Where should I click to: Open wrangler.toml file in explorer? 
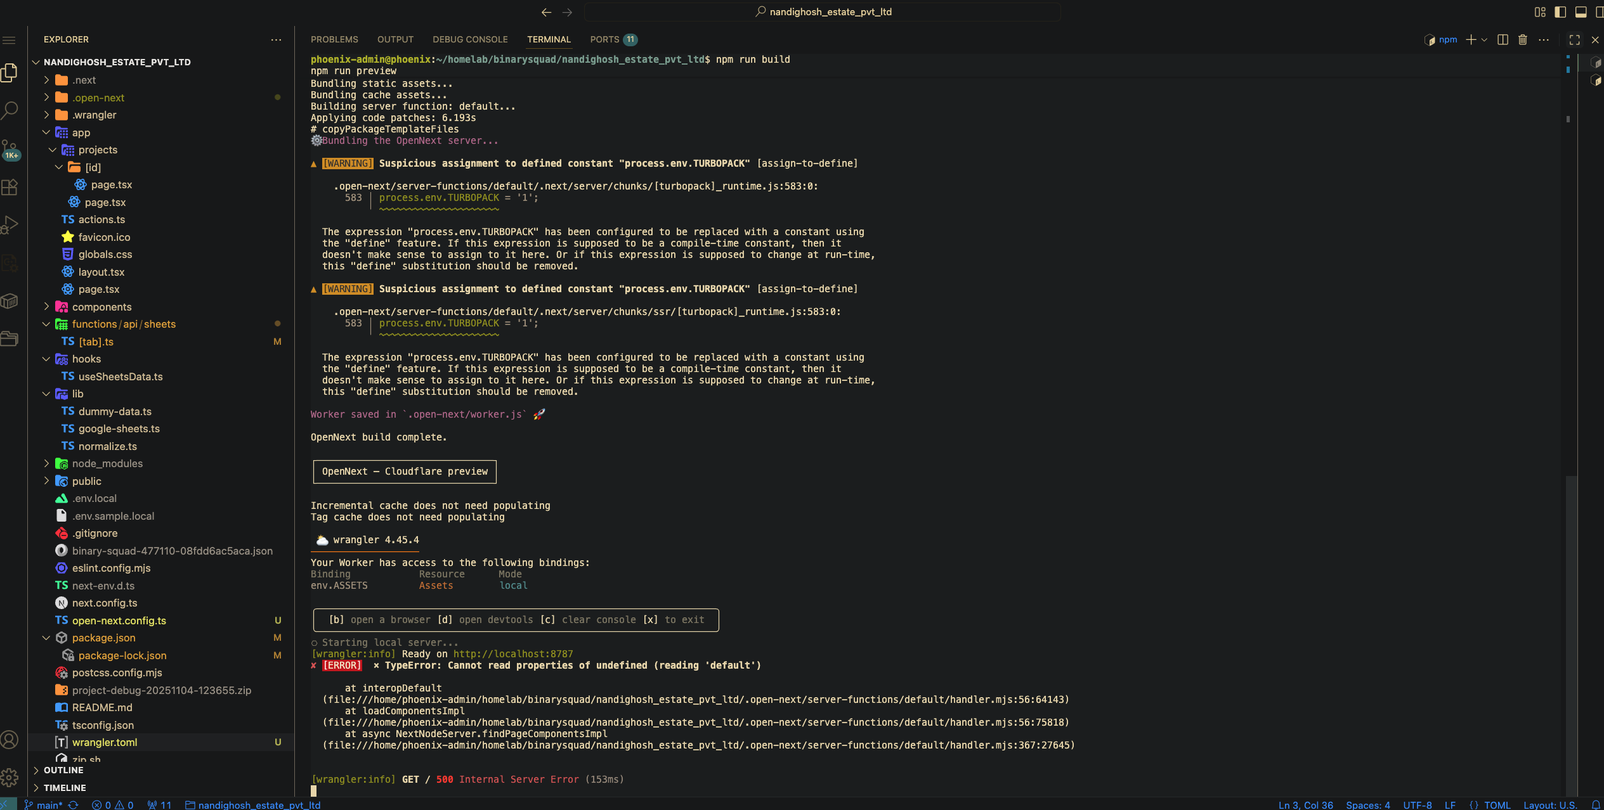(x=105, y=742)
